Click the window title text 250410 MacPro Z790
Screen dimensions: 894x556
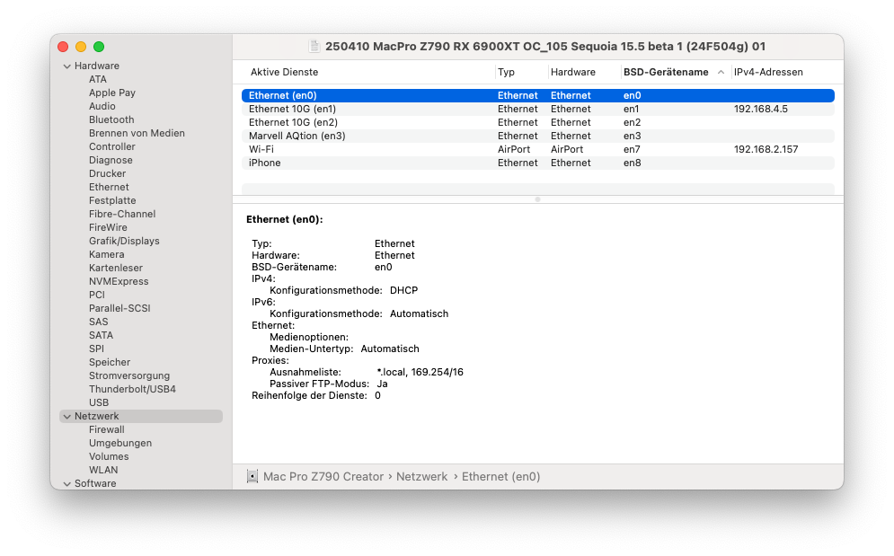(545, 46)
